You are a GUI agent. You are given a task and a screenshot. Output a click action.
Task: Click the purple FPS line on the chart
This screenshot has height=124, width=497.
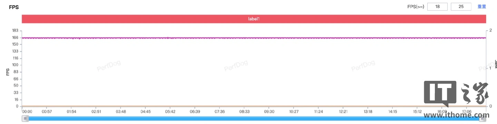point(254,38)
